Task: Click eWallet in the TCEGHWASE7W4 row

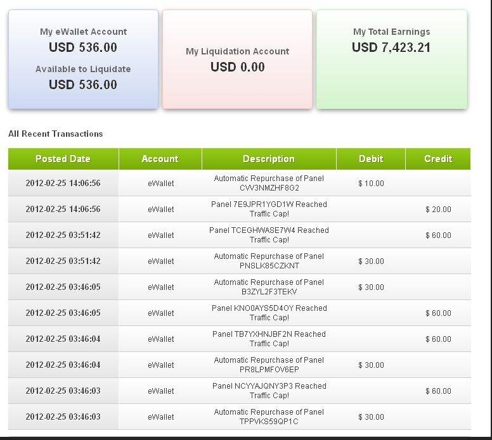Action: pos(160,236)
